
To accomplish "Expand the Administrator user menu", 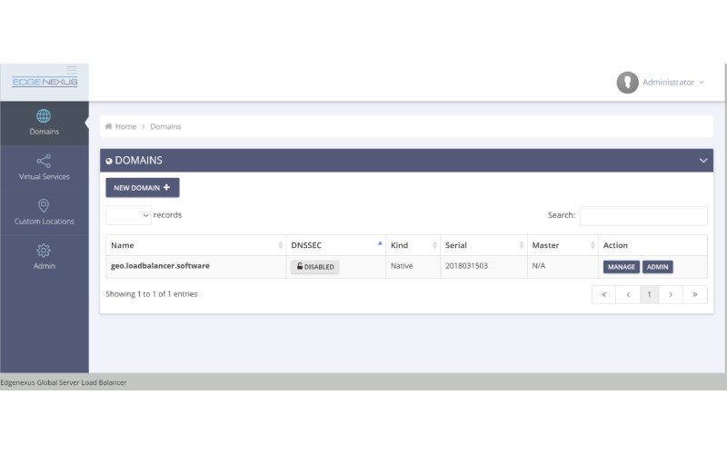I will point(672,83).
